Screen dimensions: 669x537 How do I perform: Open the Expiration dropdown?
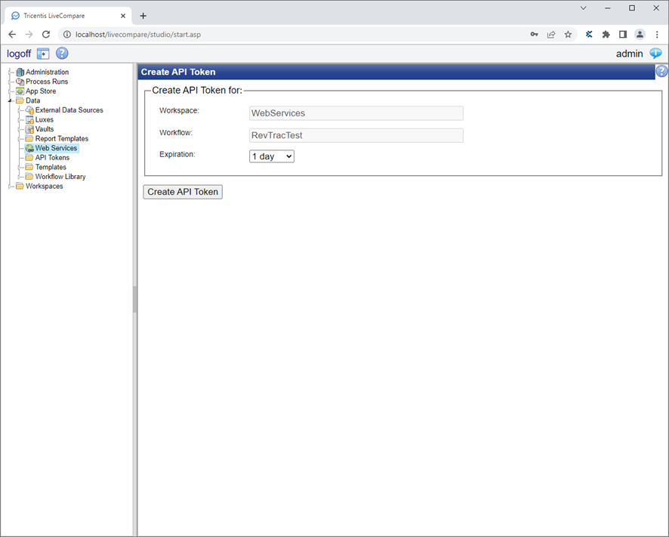click(271, 156)
